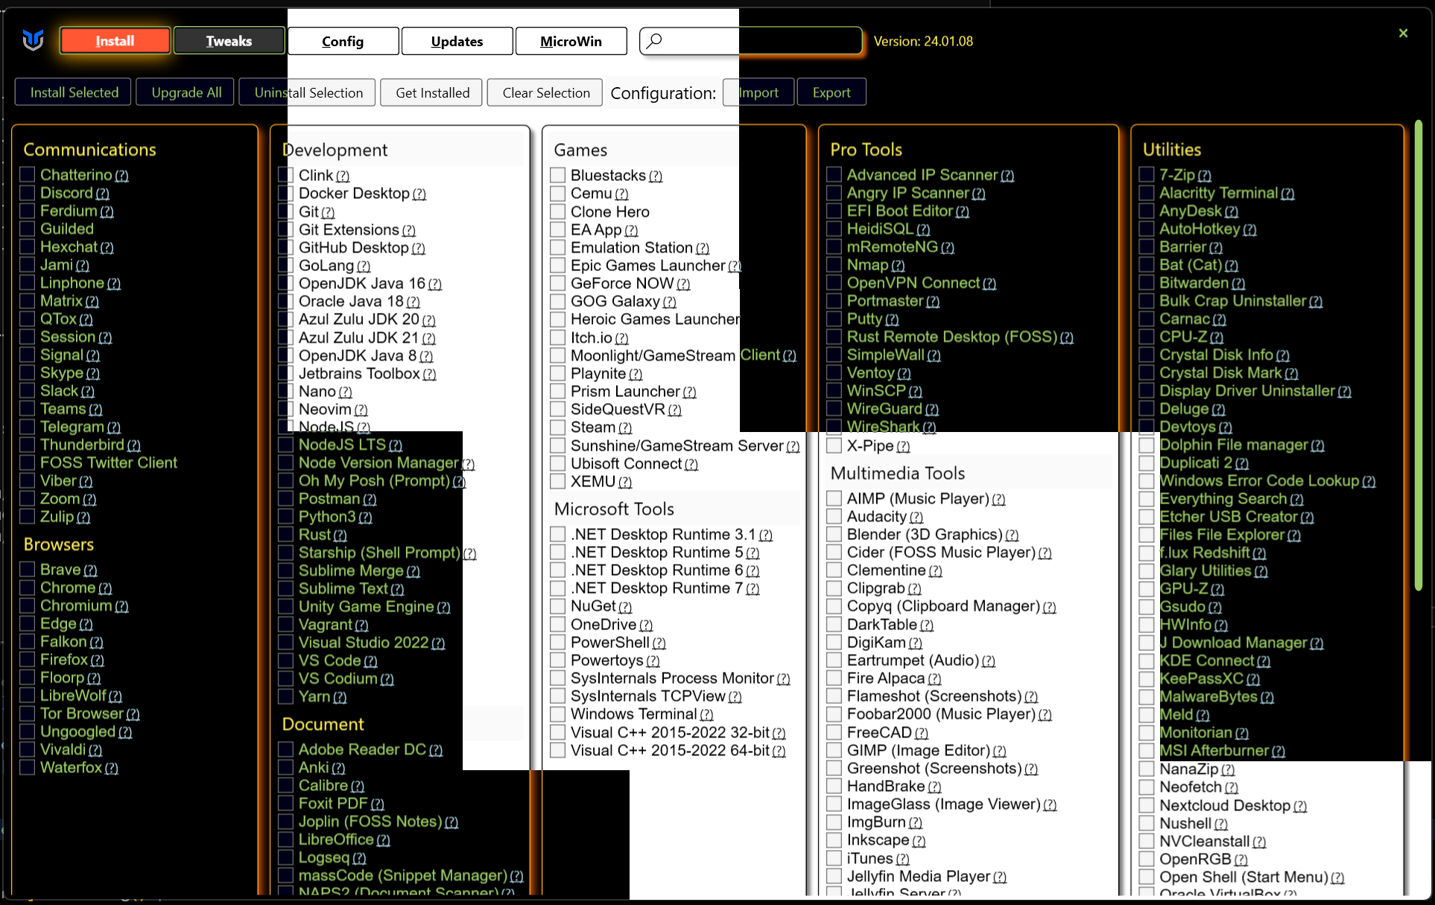Click the magnifier icon in search box
The height and width of the screenshot is (905, 1435).
654,41
